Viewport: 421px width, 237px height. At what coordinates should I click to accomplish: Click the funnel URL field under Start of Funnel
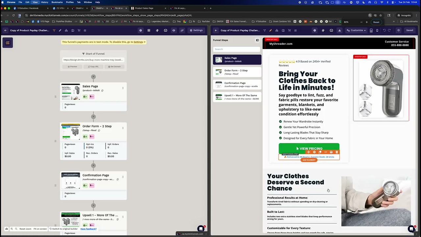[x=93, y=60]
